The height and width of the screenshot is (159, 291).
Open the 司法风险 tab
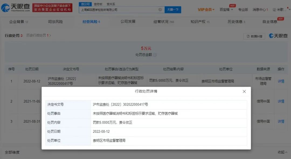55,22
